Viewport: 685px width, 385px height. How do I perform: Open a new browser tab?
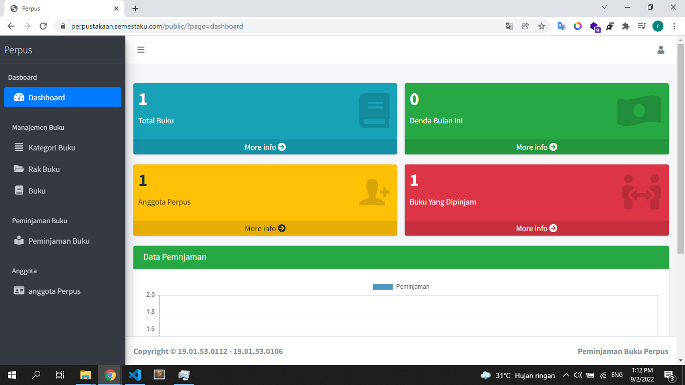135,9
